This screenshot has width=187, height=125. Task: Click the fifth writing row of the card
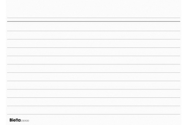pos(93,60)
